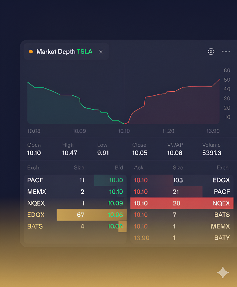Click the VWAP value 10.08
The image size is (237, 287).
tap(175, 153)
